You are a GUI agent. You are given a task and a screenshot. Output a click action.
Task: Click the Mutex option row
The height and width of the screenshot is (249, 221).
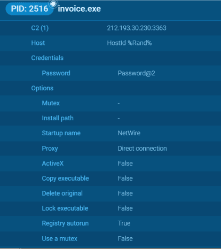(111, 103)
